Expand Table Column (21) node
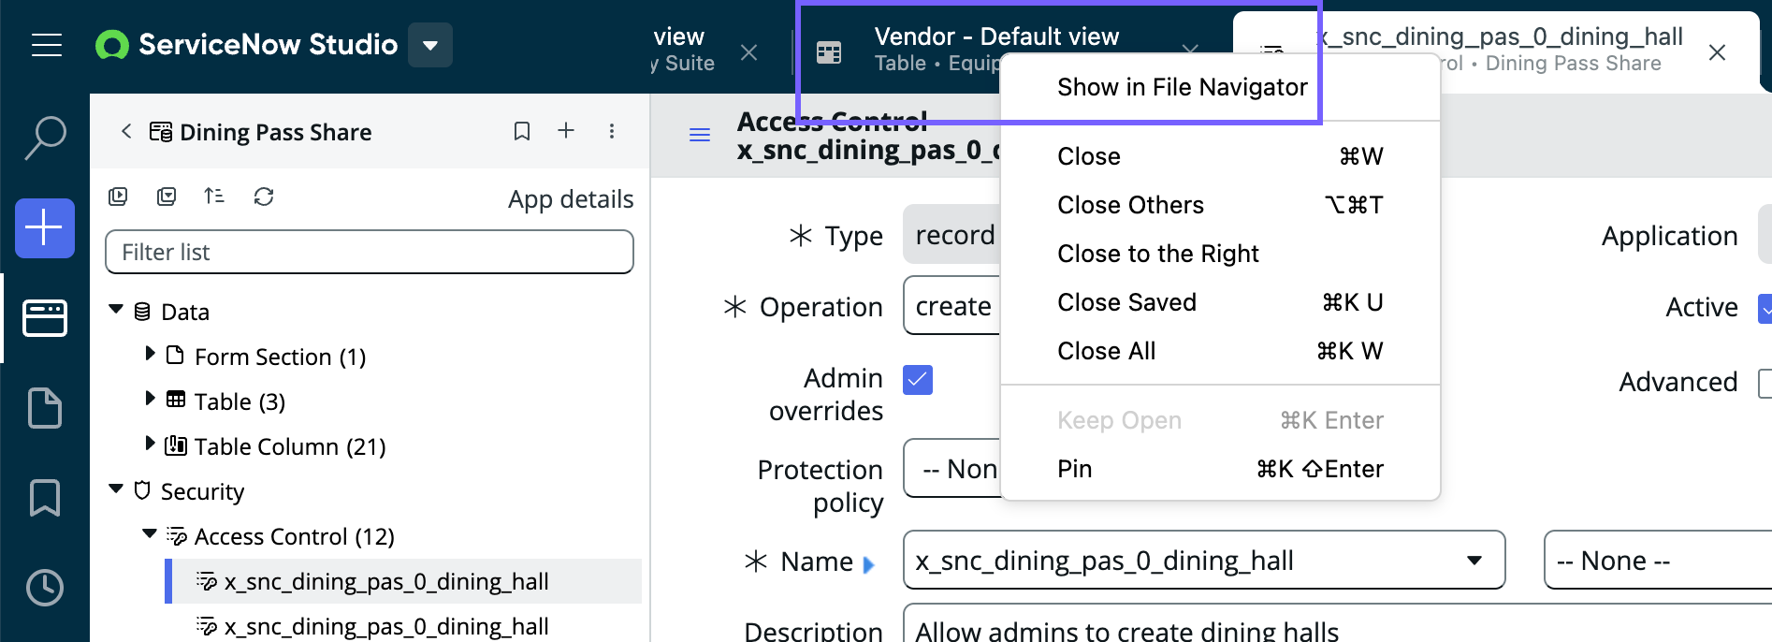Viewport: 1772px width, 642px height. click(150, 444)
